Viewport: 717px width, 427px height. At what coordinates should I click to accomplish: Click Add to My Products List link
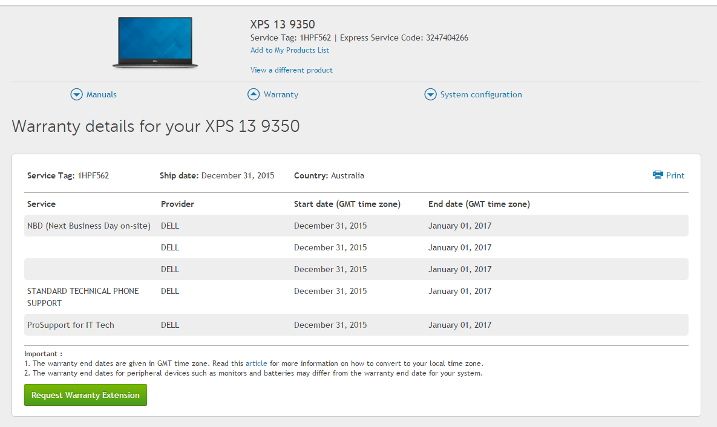(x=289, y=50)
